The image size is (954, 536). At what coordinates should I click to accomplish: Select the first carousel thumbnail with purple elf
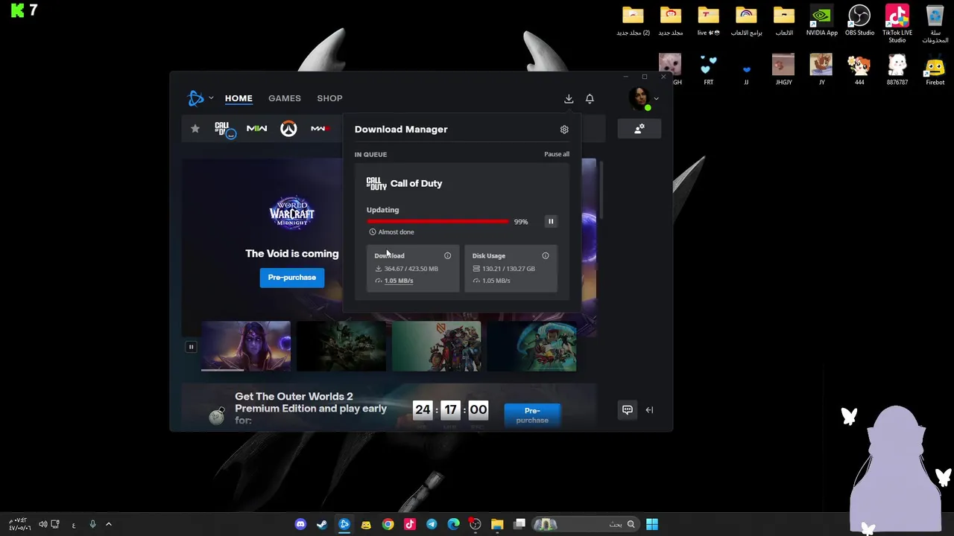point(246,346)
